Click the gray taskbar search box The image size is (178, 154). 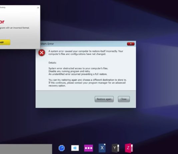(26, 149)
